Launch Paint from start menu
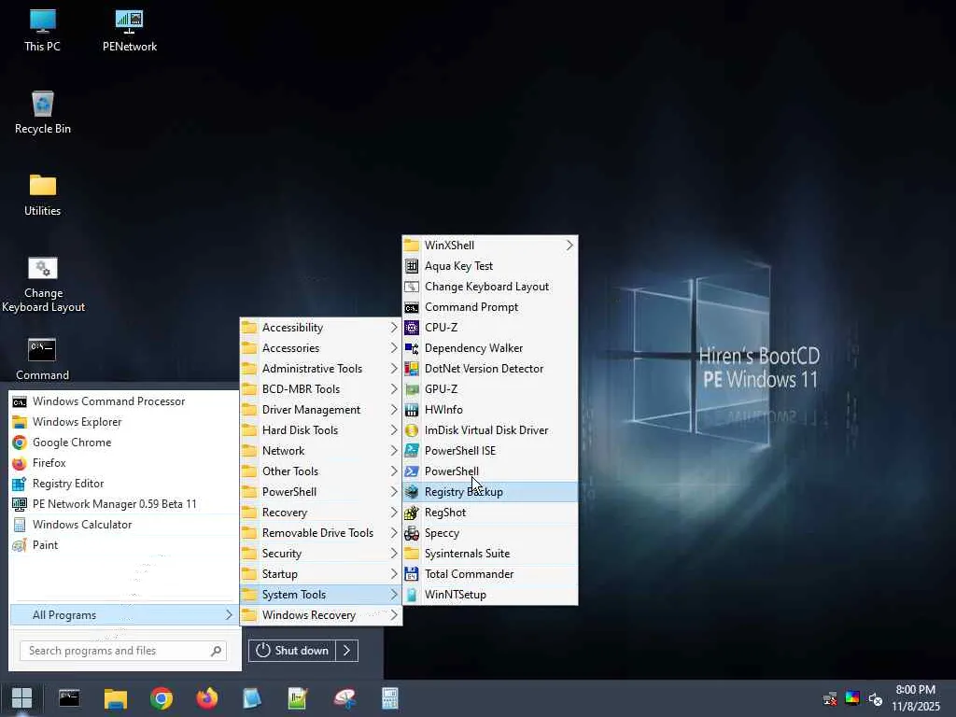Image resolution: width=956 pixels, height=717 pixels. pyautogui.click(x=124, y=545)
